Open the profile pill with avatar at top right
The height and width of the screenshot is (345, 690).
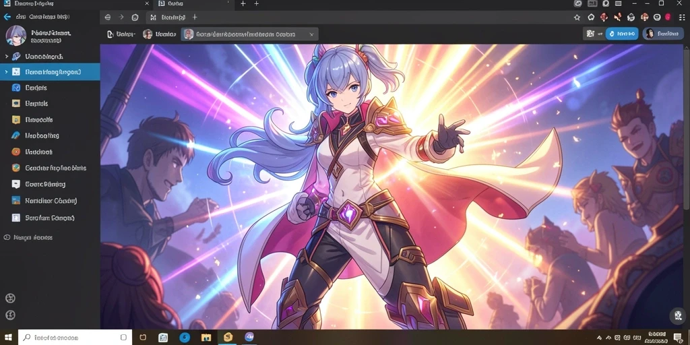pyautogui.click(x=662, y=34)
